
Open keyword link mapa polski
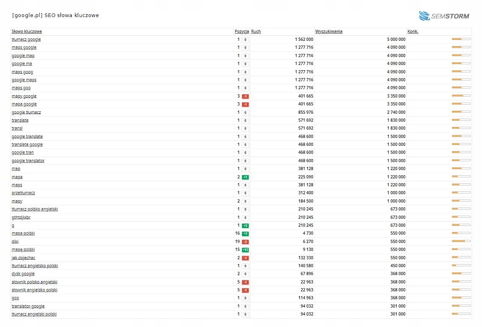click(23, 233)
